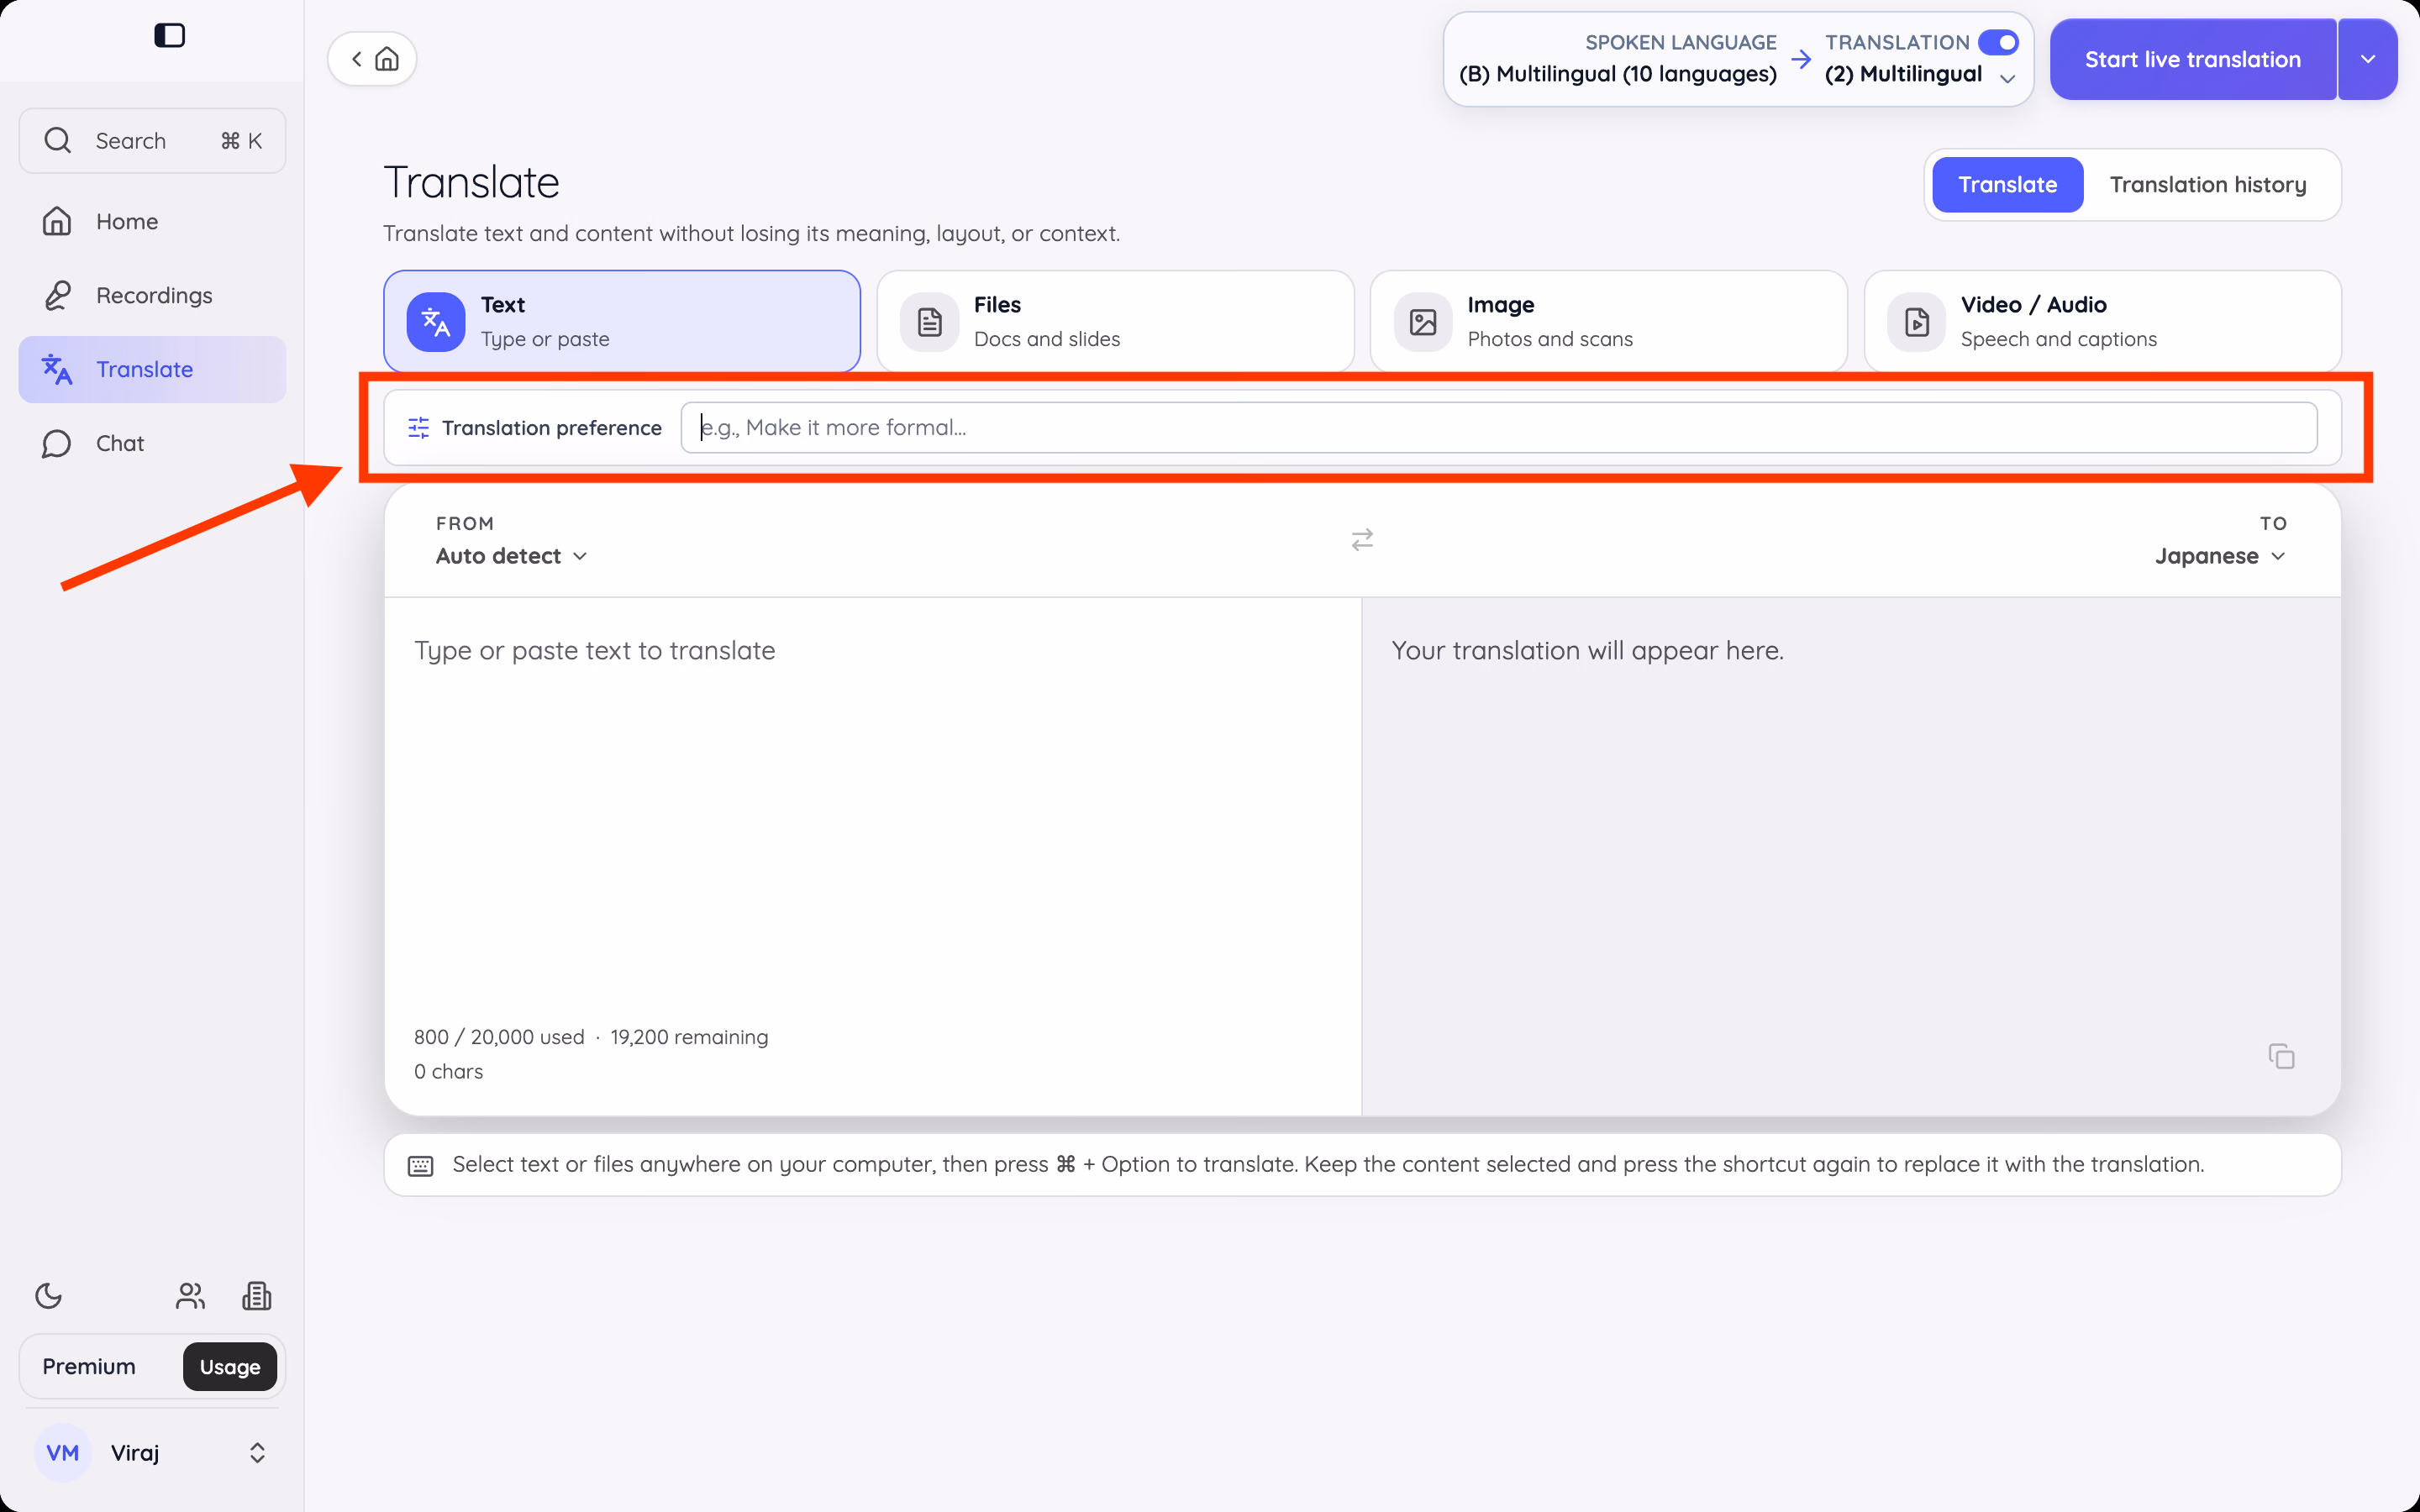
Task: Collapse the sidebar with the panel icon
Action: 169,35
